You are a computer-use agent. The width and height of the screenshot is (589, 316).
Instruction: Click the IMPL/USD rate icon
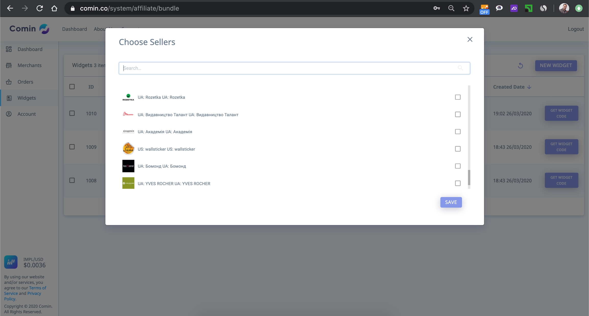point(11,262)
